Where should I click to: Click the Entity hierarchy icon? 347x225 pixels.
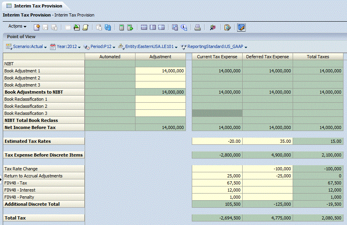tap(121, 47)
